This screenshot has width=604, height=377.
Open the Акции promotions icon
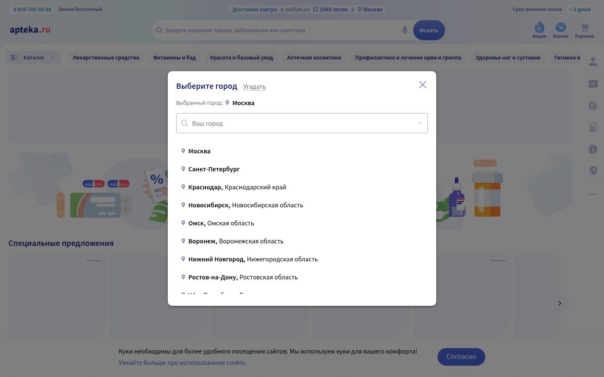539,30
